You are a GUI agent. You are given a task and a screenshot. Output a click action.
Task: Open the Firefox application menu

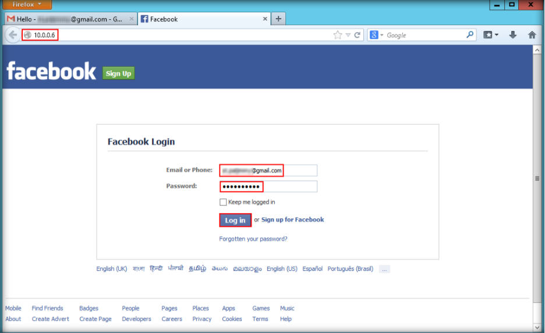click(27, 5)
